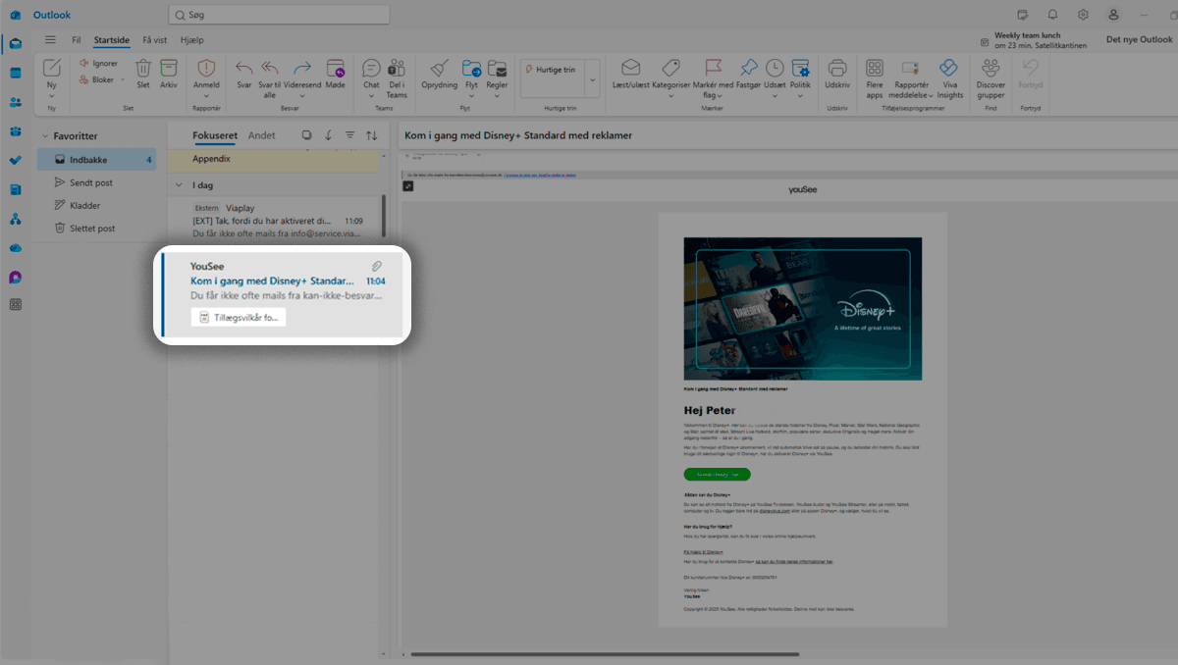
Task: Open Calendar in the left app bar
Action: tap(15, 73)
